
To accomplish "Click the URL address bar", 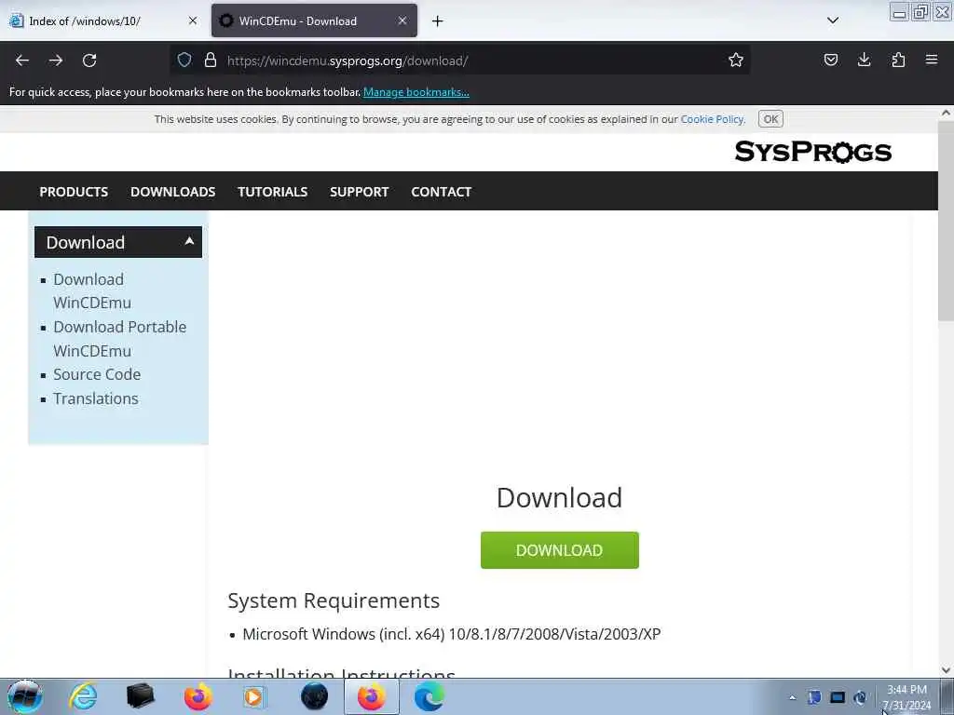I will 462,61.
